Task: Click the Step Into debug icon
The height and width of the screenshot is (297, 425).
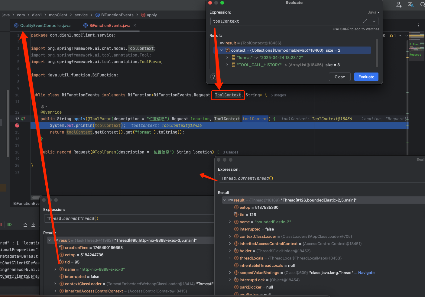Action: pyautogui.click(x=33, y=224)
